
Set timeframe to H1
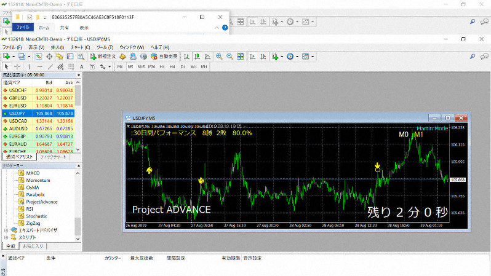pos(163,66)
